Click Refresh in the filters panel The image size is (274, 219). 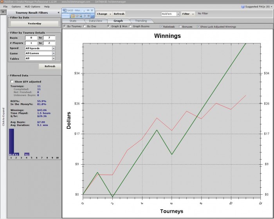(x=50, y=66)
